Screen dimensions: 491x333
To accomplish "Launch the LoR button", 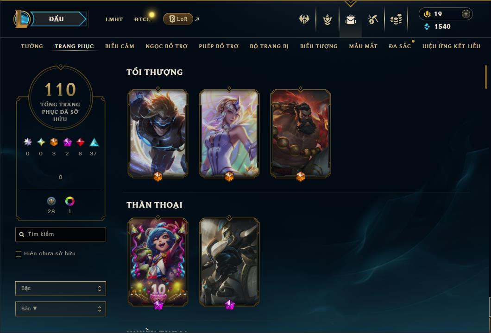I will click(178, 19).
